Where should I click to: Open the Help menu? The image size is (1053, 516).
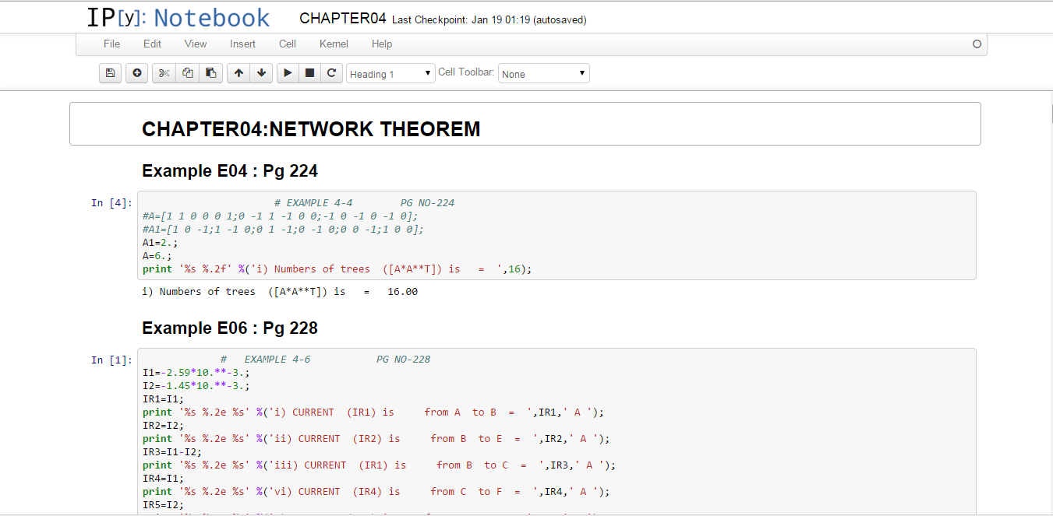382,44
